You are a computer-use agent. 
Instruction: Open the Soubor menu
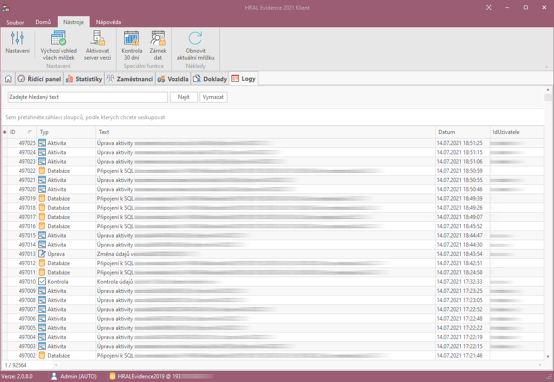[x=15, y=22]
